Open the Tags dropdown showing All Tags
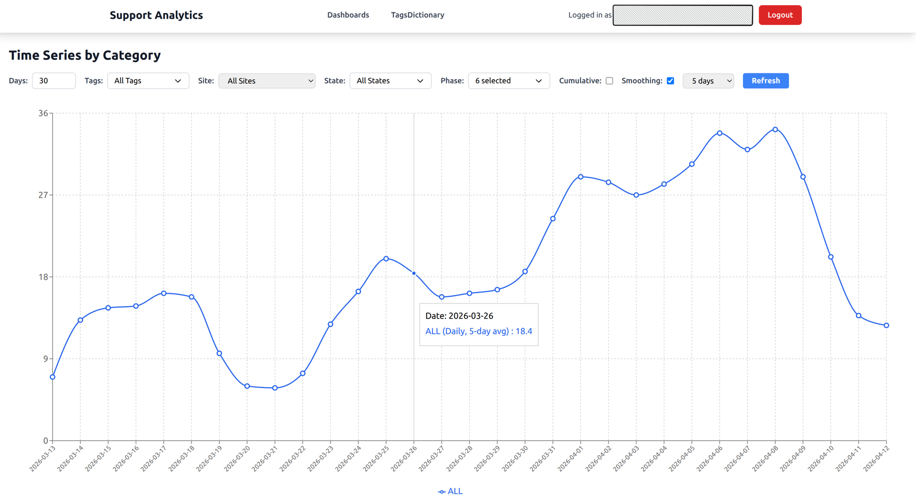Image resolution: width=916 pixels, height=496 pixels. coord(148,81)
